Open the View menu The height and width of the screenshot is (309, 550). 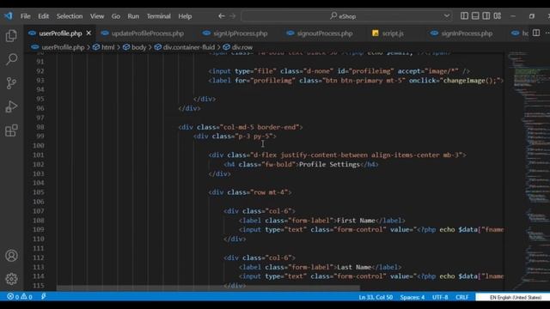pyautogui.click(x=97, y=16)
